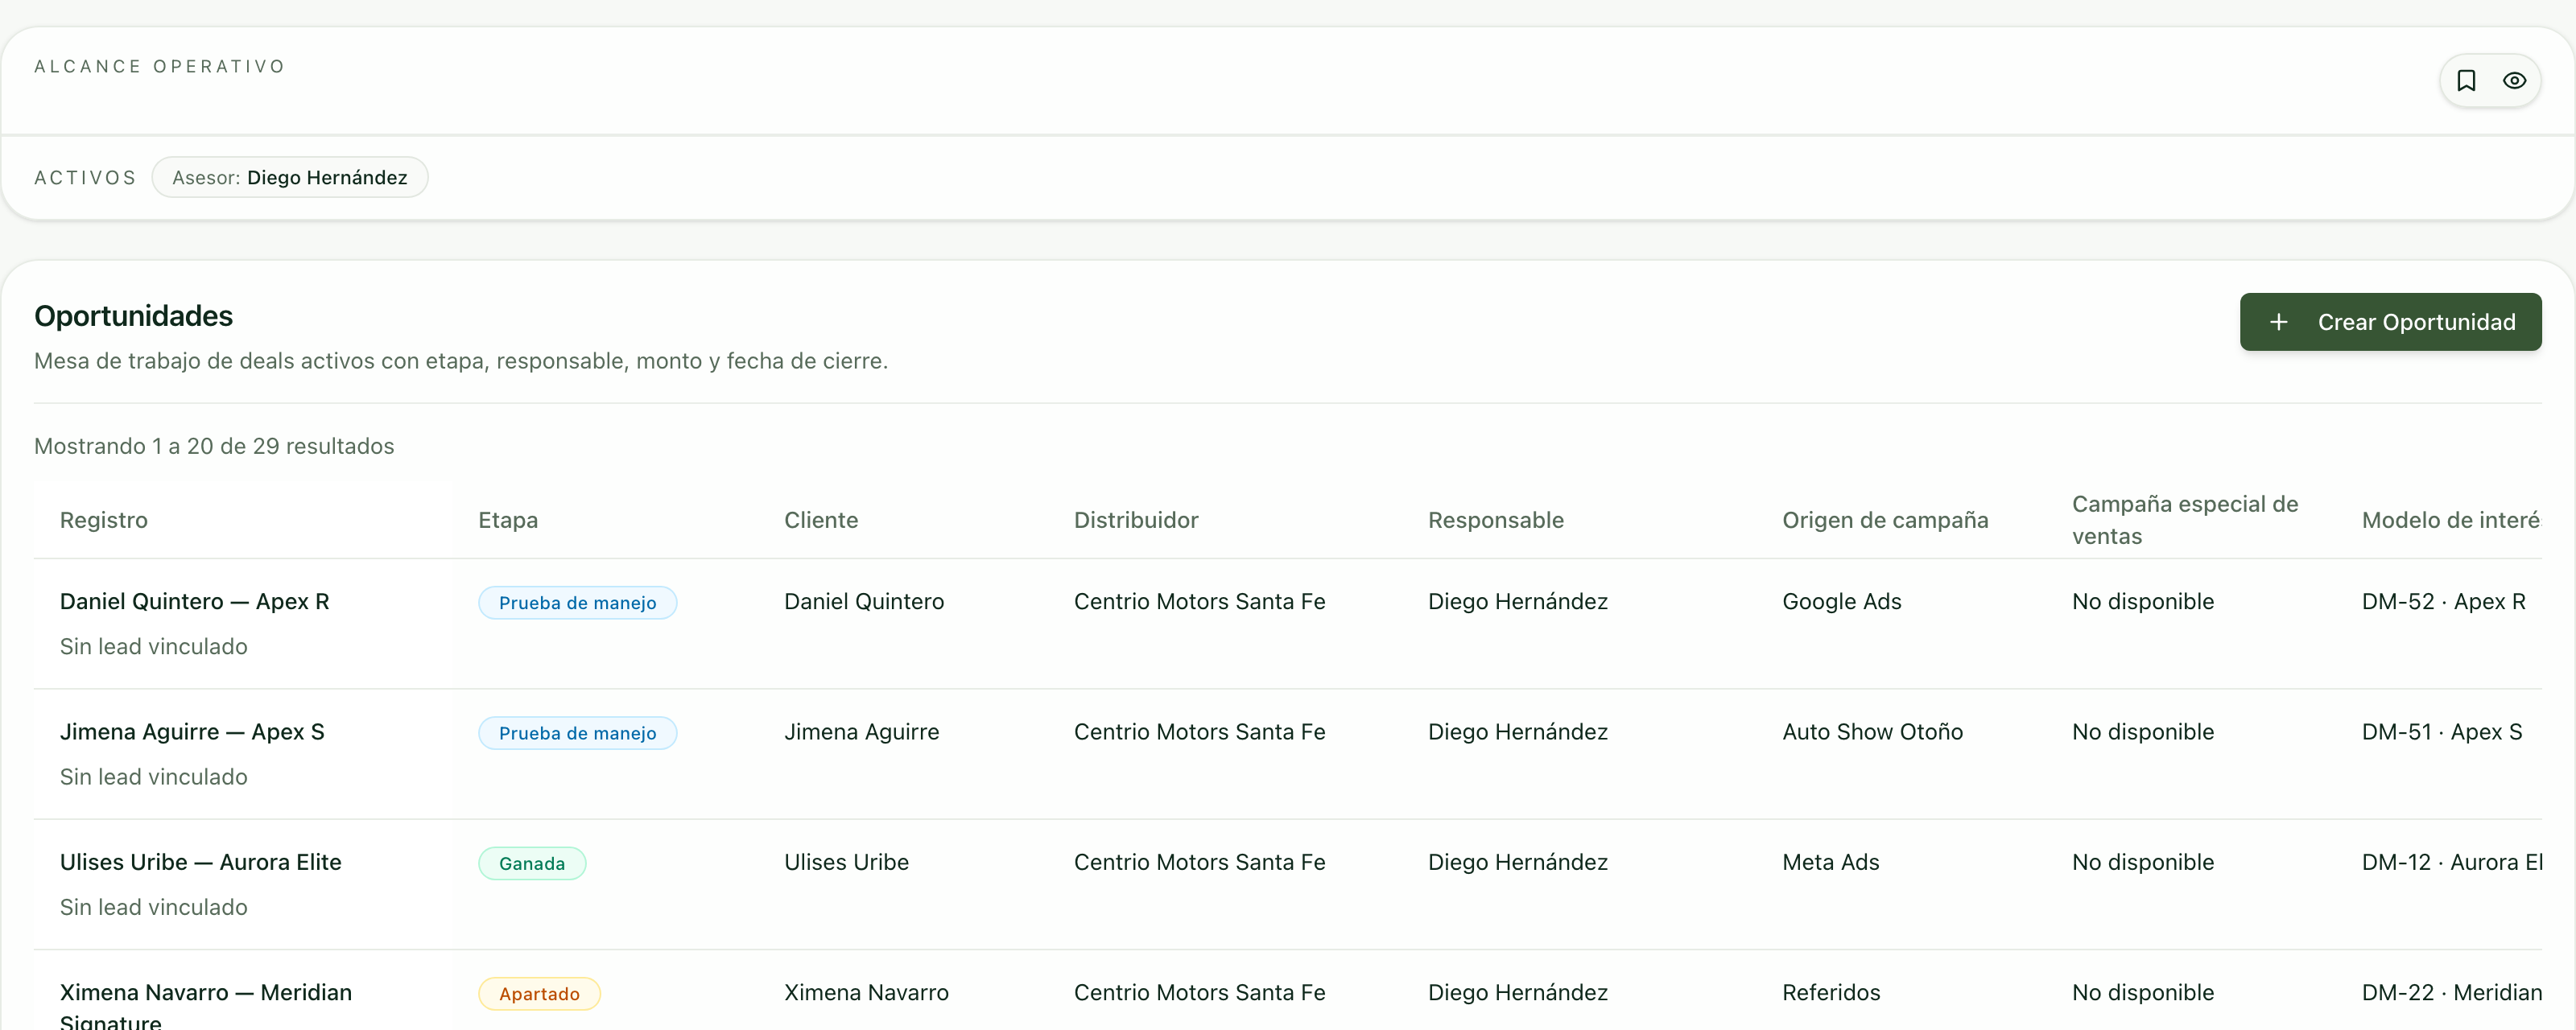Click Diego Hernández responsable in Ximena Navarro row
This screenshot has width=2576, height=1030.
1517,992
